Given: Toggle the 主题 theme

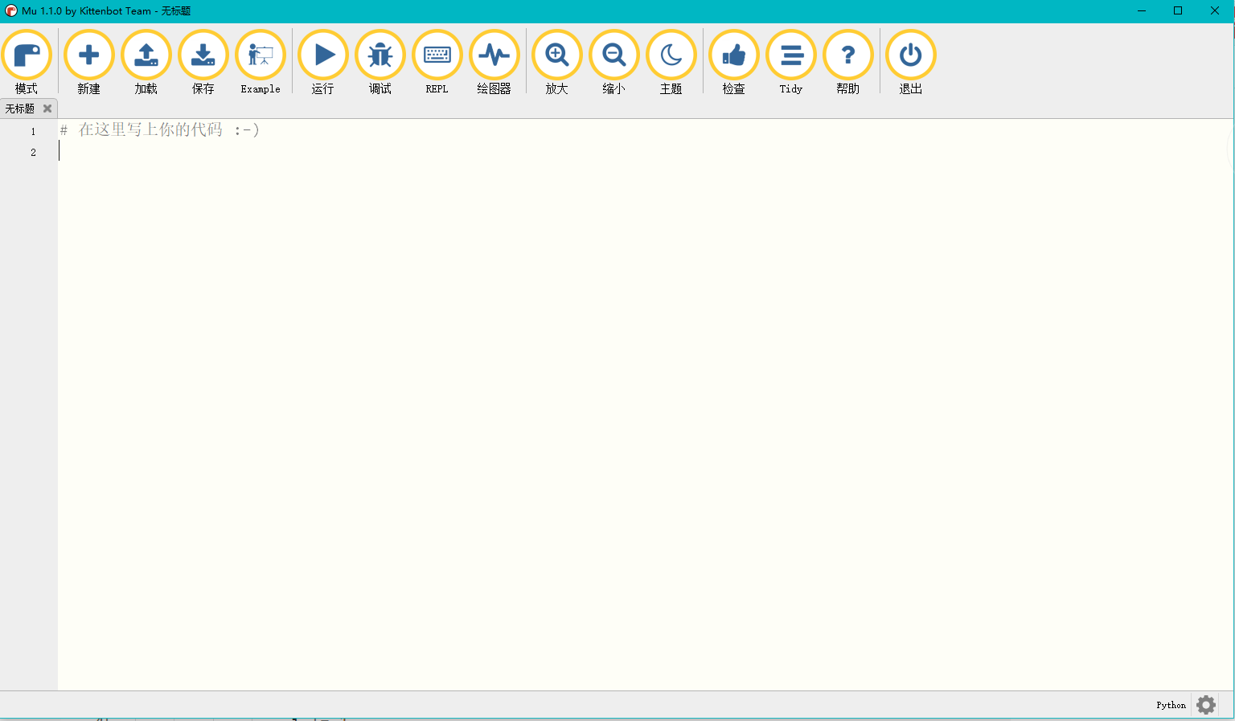Looking at the screenshot, I should pyautogui.click(x=671, y=63).
